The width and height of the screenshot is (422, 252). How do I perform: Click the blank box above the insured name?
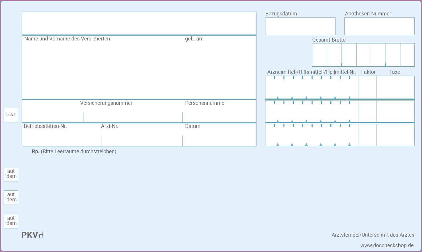point(139,23)
